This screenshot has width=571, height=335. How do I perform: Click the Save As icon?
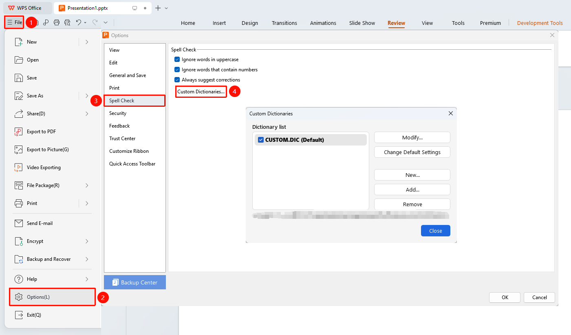[19, 96]
